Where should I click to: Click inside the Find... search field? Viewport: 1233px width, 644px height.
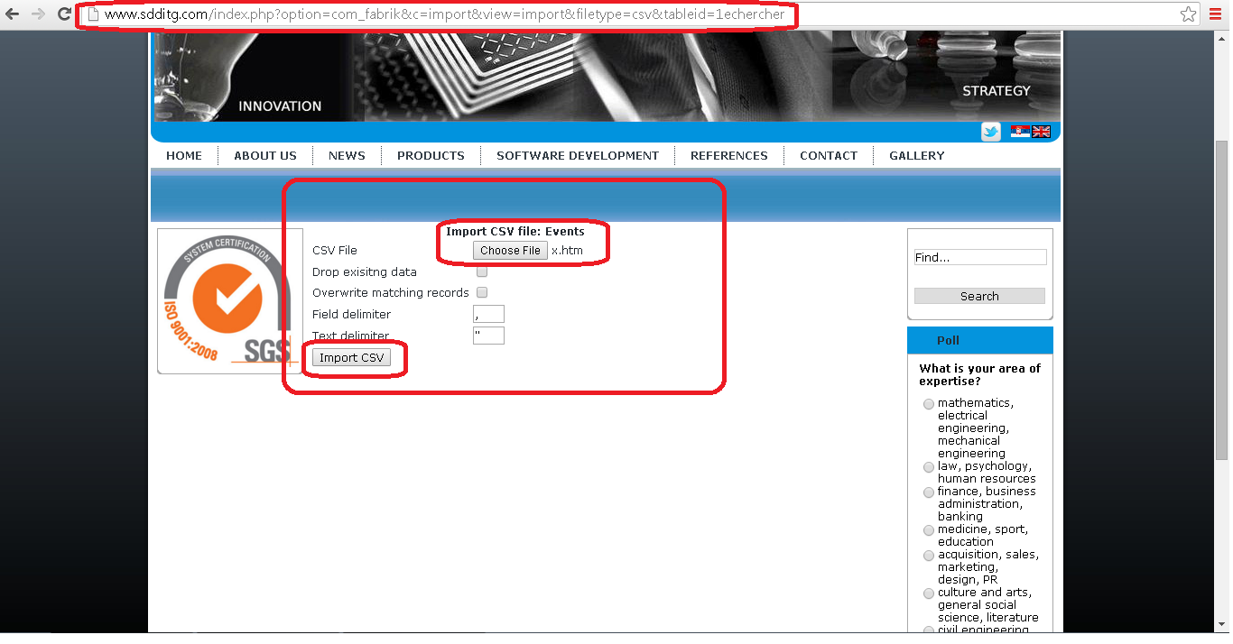(979, 256)
